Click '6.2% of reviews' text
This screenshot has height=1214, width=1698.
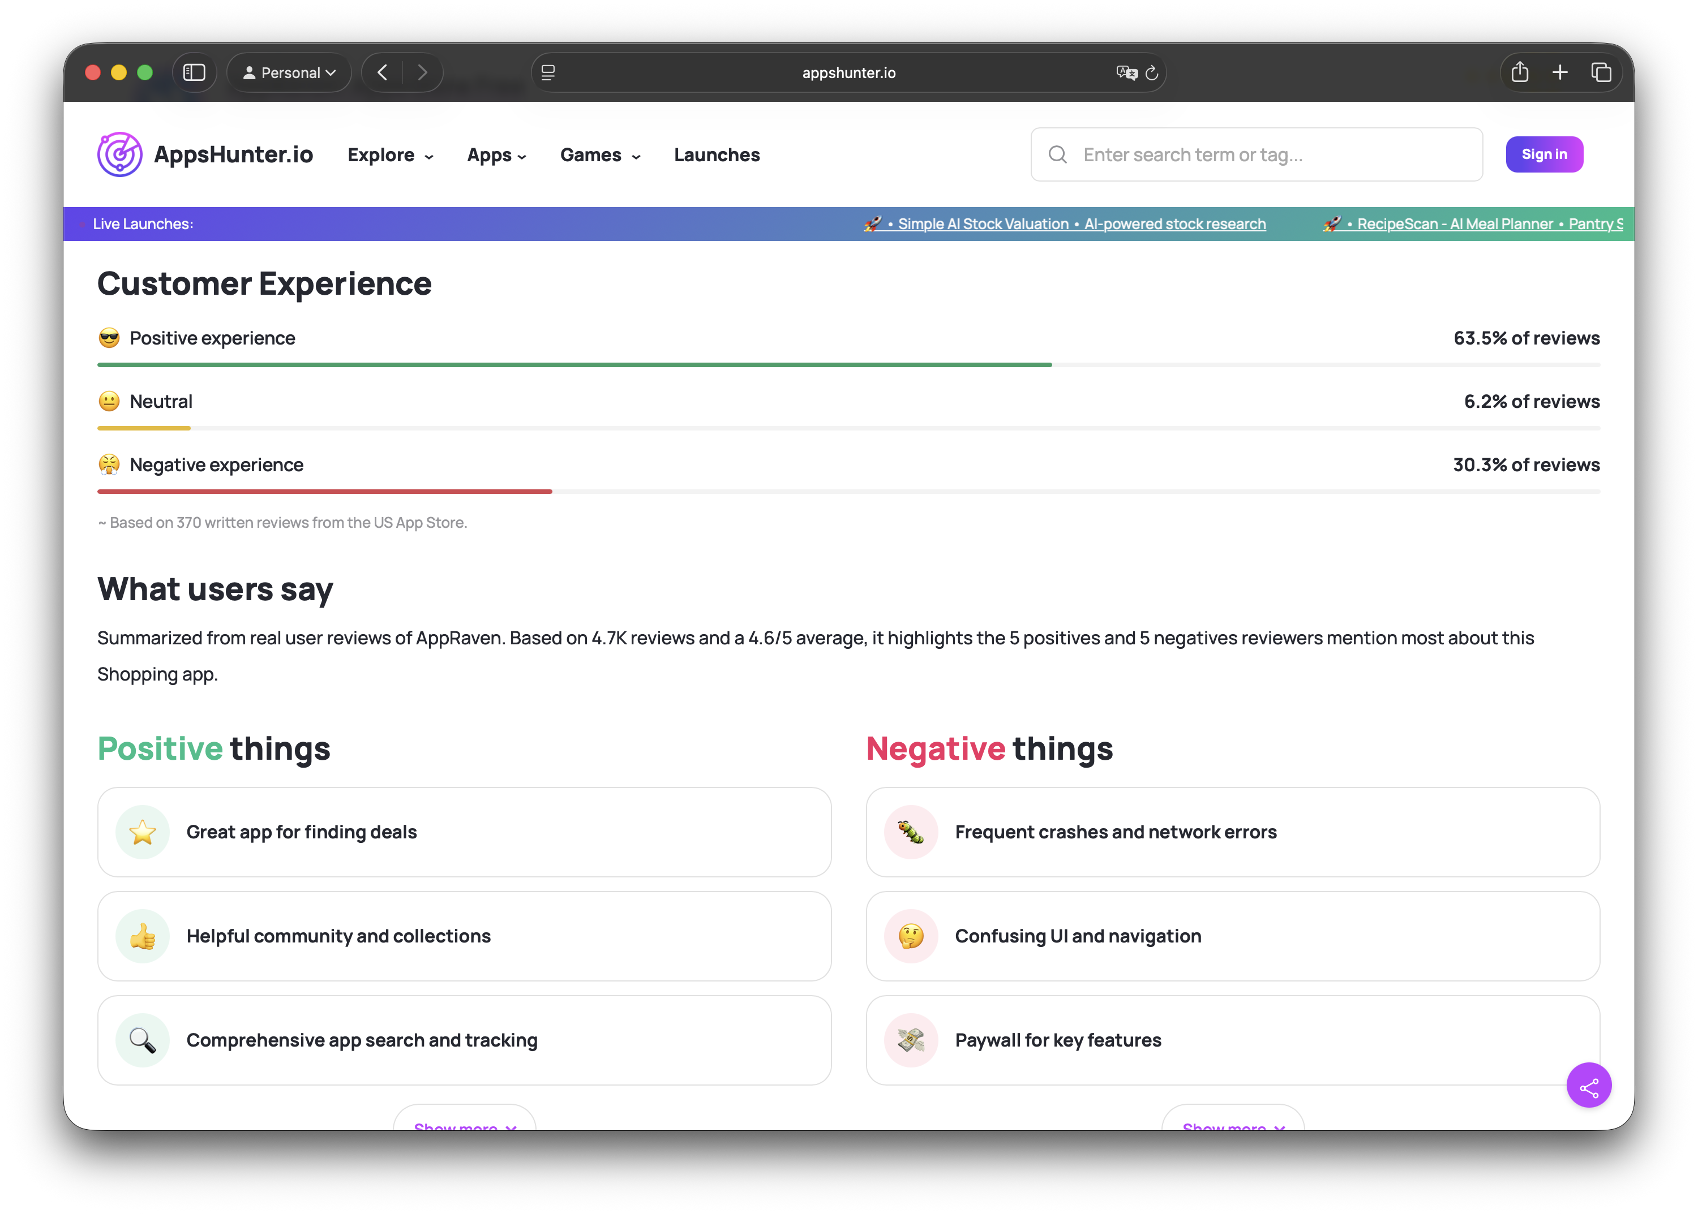click(x=1531, y=402)
